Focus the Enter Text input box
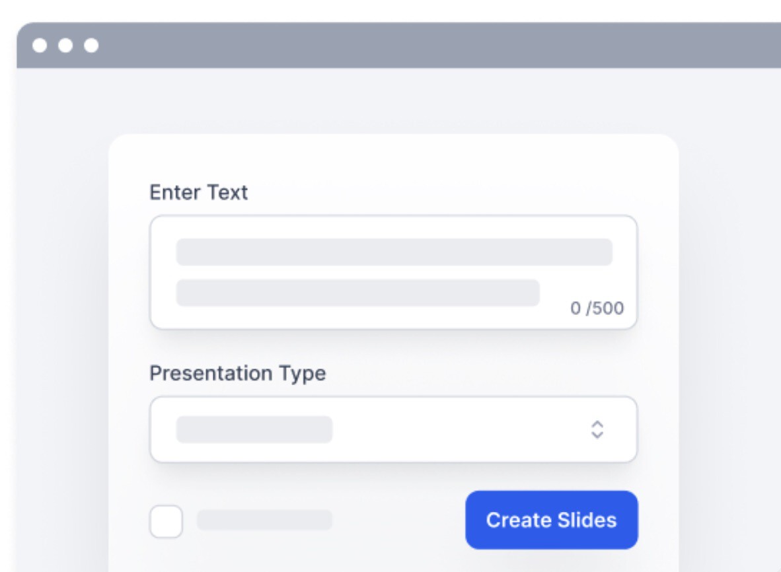The height and width of the screenshot is (572, 781). point(393,271)
